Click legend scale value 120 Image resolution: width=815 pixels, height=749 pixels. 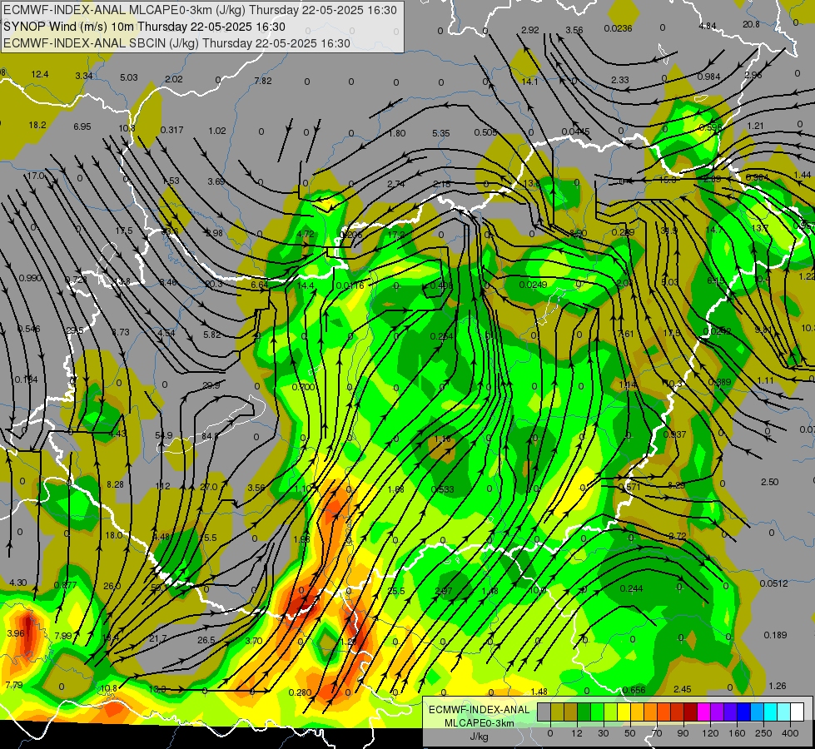tap(710, 733)
